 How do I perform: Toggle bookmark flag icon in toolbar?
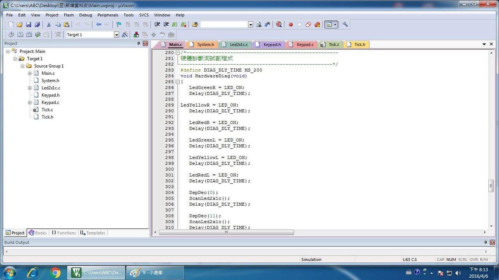click(x=119, y=24)
